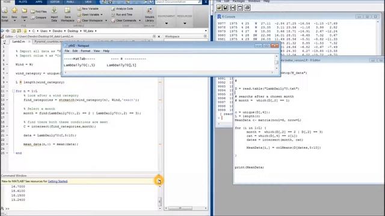Expand the Resources section dropdown
385x216 pixels.
185,23
